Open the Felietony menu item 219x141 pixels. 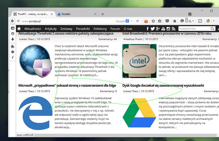pos(100,29)
